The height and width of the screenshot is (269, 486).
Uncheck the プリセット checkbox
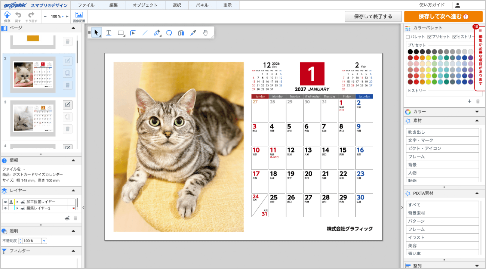click(x=430, y=37)
